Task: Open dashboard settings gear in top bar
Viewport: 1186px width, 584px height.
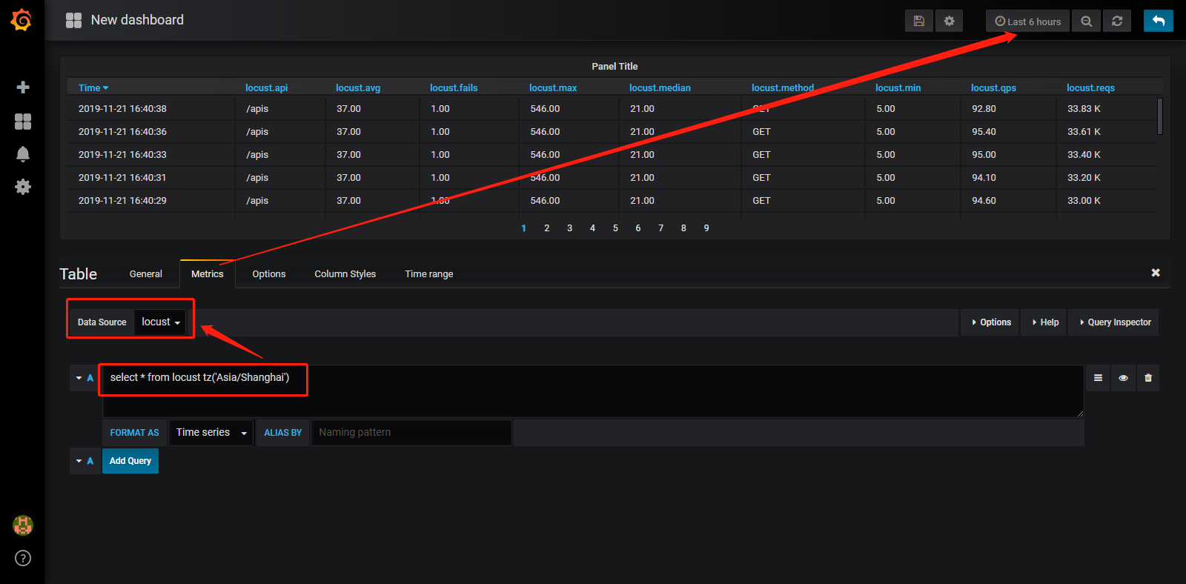Action: click(x=950, y=21)
